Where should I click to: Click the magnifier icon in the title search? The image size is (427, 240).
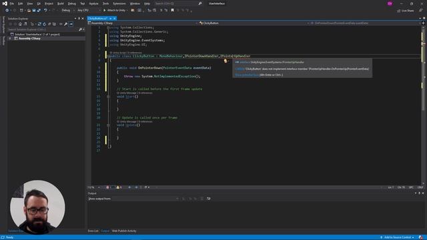coord(200,3)
